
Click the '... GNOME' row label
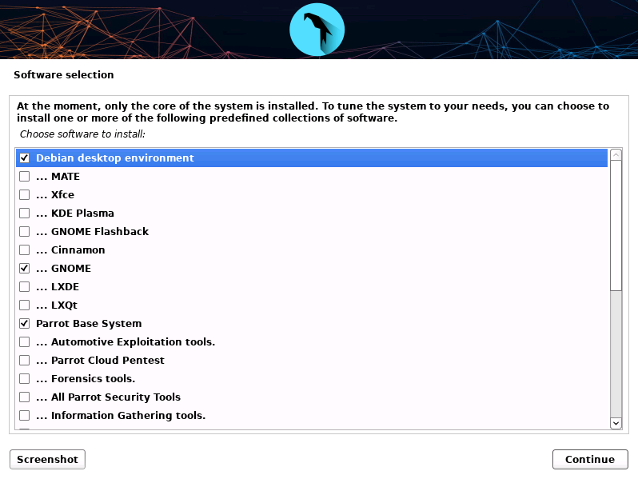click(63, 268)
